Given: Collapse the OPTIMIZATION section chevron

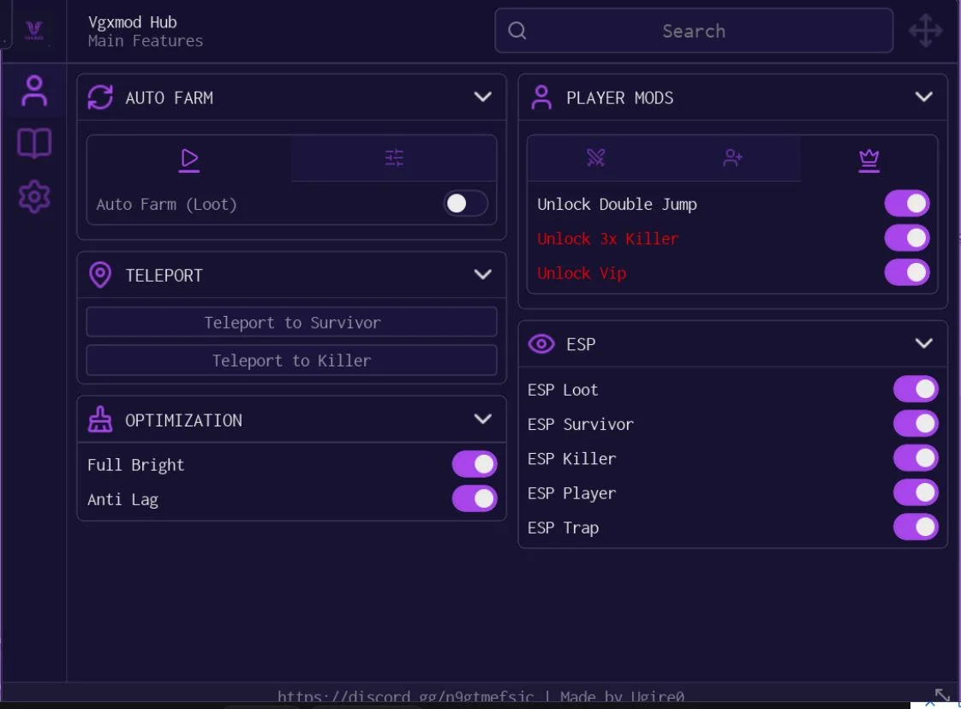Looking at the screenshot, I should (483, 420).
